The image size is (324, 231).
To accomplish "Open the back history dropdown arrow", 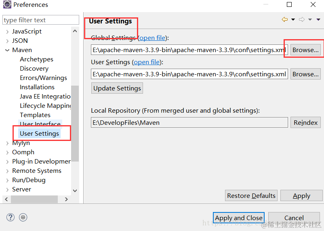I will tap(293, 20).
